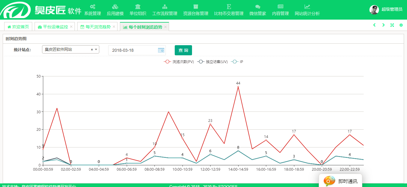Click the 44 peak point at 14:00-14:59
The width and height of the screenshot is (407, 187).
(x=238, y=87)
